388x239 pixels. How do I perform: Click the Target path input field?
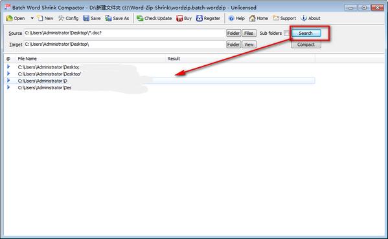coord(124,45)
